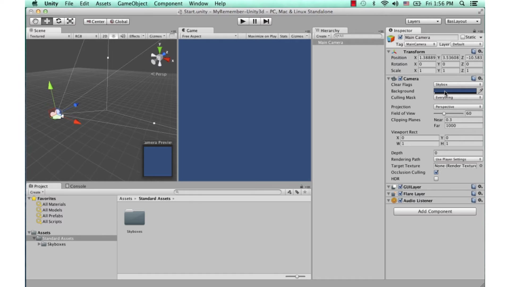Click Main Camera GameObject cube icon
510x287 pixels.
(391, 39)
